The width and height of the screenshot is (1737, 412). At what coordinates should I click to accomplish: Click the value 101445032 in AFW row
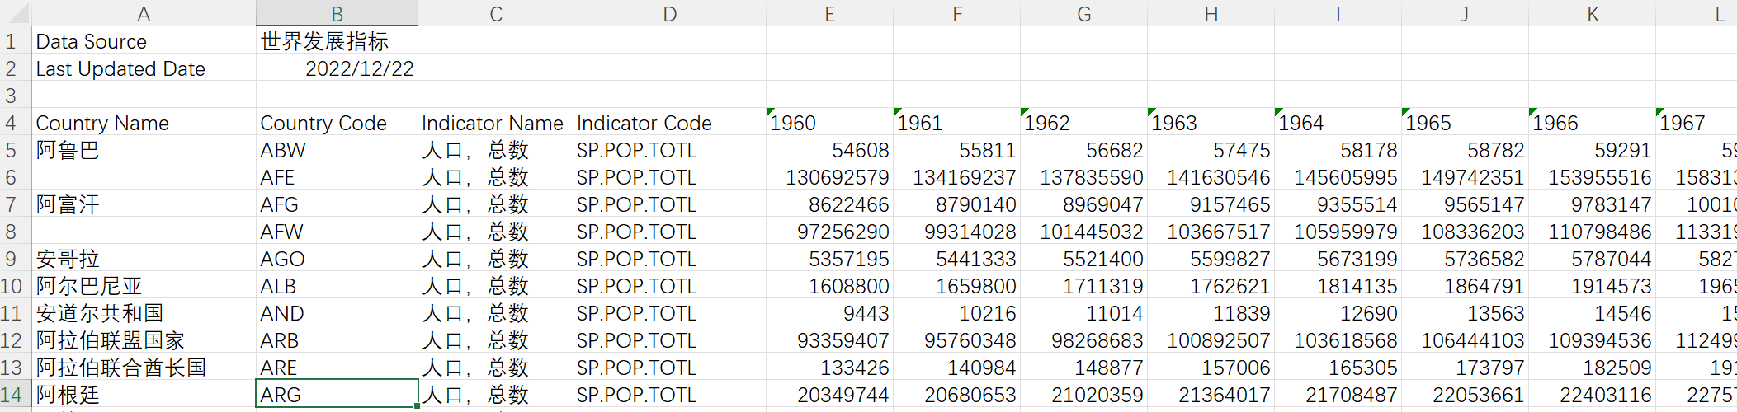tap(1083, 232)
